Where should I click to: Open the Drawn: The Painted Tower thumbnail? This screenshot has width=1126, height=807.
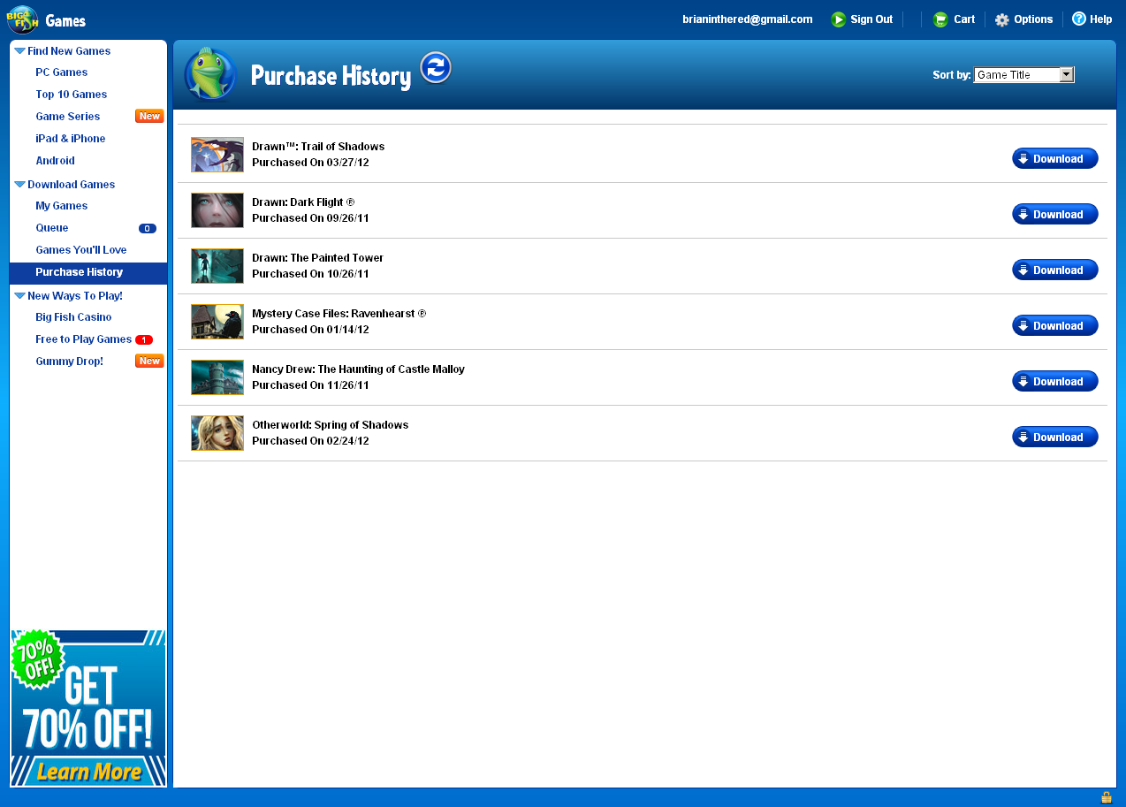217,266
